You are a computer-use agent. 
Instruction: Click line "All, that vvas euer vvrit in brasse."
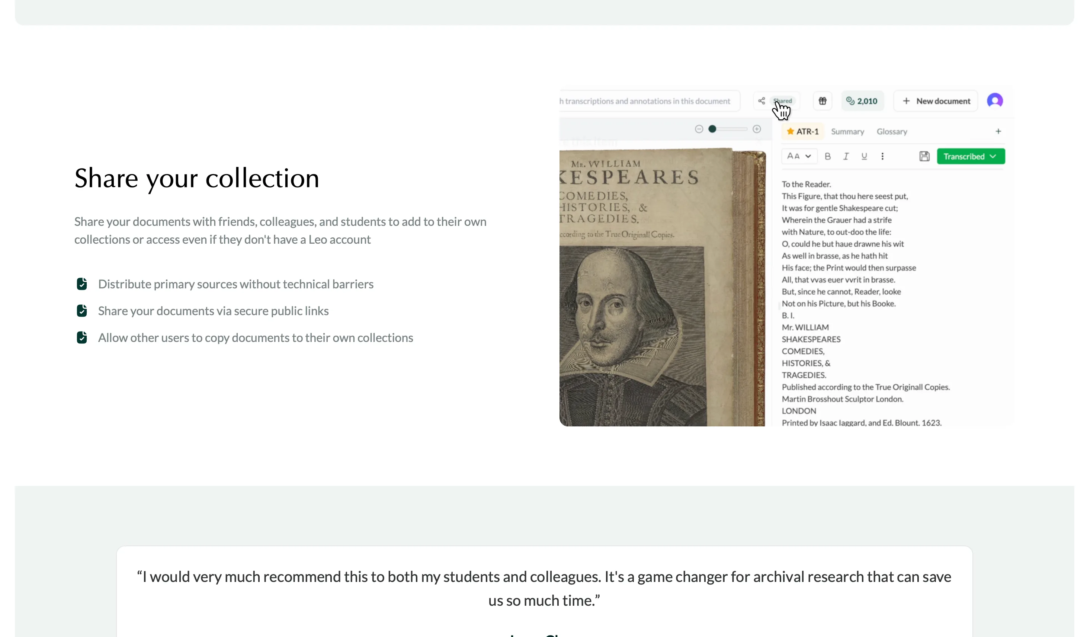click(838, 280)
